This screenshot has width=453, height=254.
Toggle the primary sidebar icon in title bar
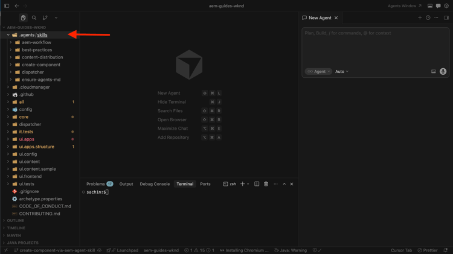(x=7, y=6)
